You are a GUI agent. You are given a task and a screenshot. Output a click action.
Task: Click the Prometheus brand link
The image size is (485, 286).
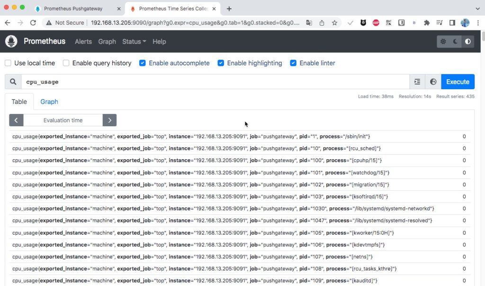pos(45,41)
